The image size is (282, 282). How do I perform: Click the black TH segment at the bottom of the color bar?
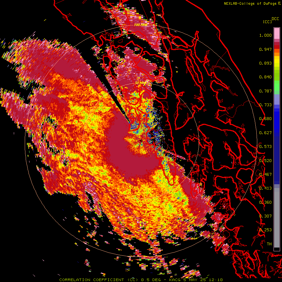click(277, 249)
